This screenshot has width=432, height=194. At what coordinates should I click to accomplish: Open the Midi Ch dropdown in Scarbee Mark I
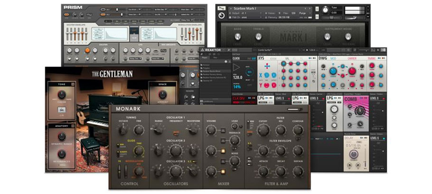tap(245, 17)
